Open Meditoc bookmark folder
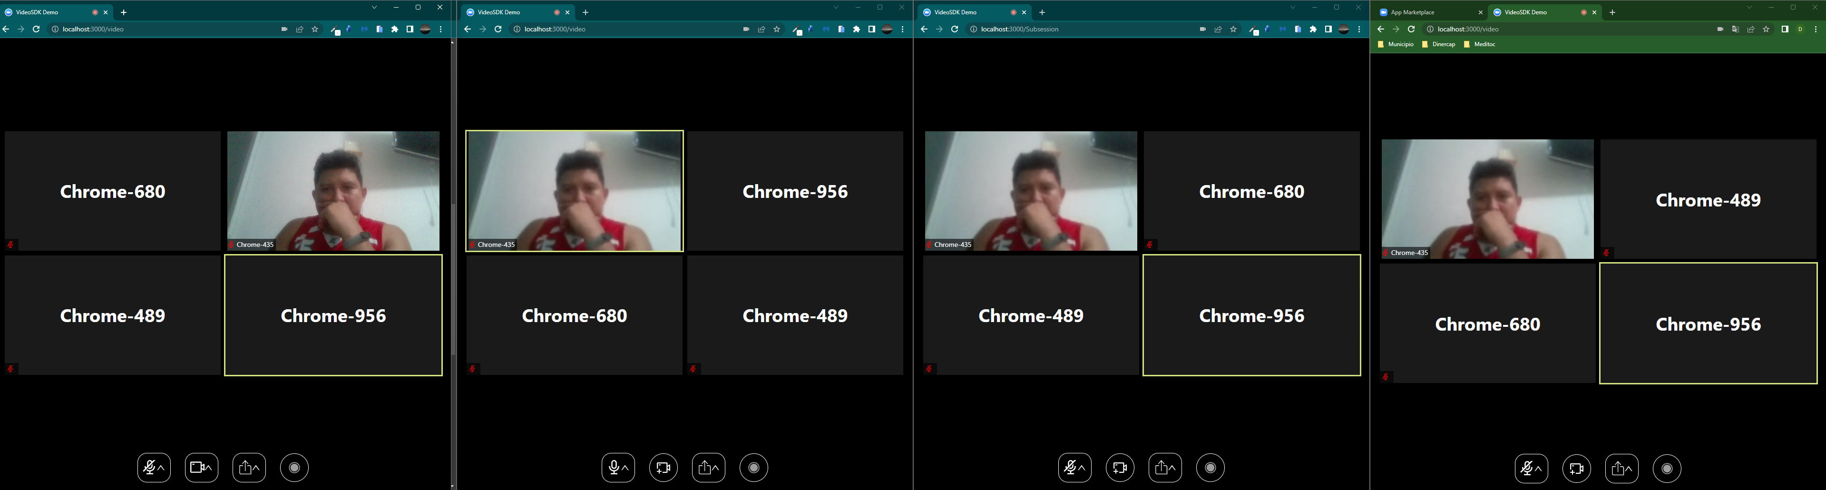The height and width of the screenshot is (490, 1826). [x=1479, y=44]
